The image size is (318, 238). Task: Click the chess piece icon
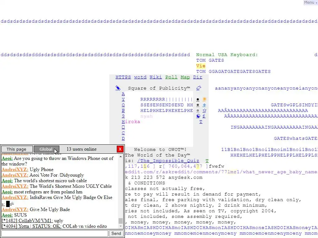pos(204,116)
